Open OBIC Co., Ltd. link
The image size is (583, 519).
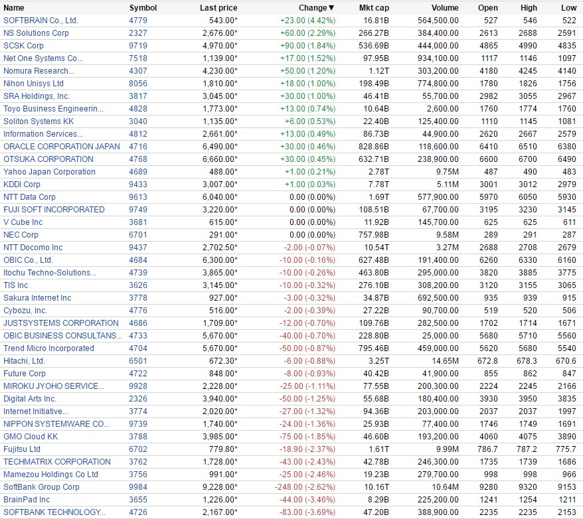(x=29, y=260)
